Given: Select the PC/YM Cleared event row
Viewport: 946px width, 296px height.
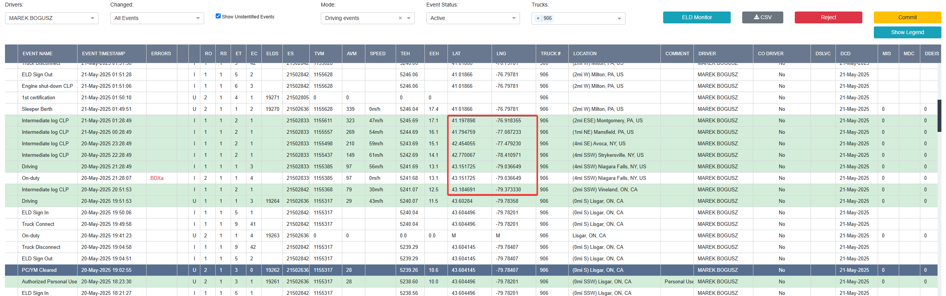Looking at the screenshot, I should point(39,270).
